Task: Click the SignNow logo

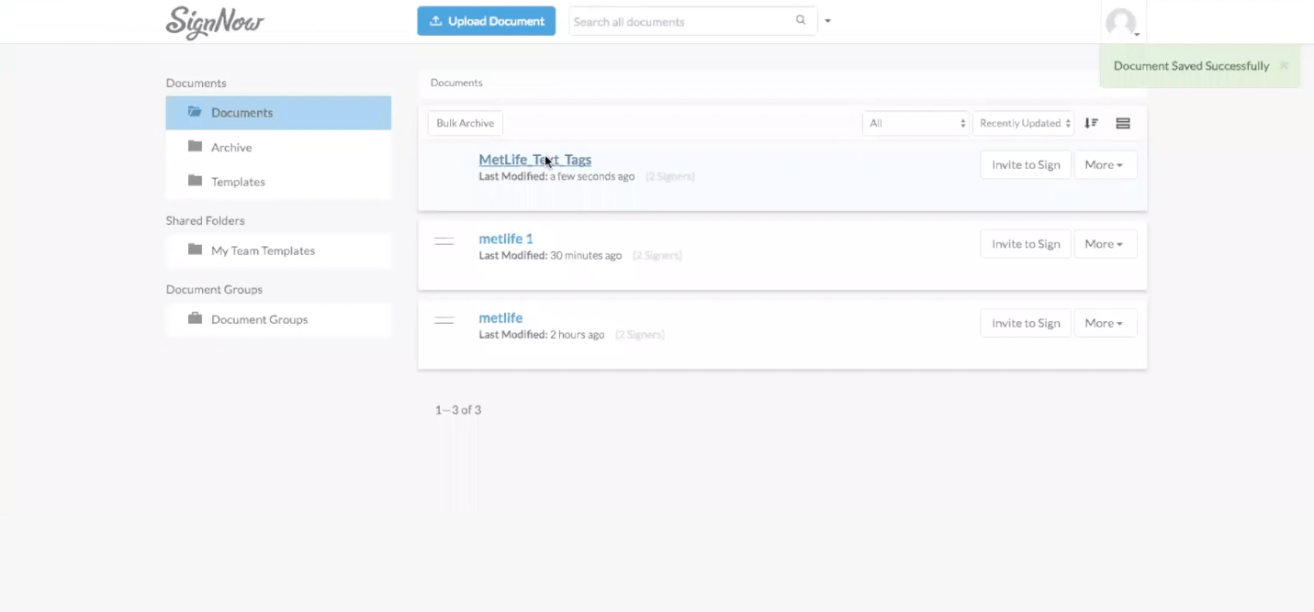Action: pyautogui.click(x=215, y=22)
